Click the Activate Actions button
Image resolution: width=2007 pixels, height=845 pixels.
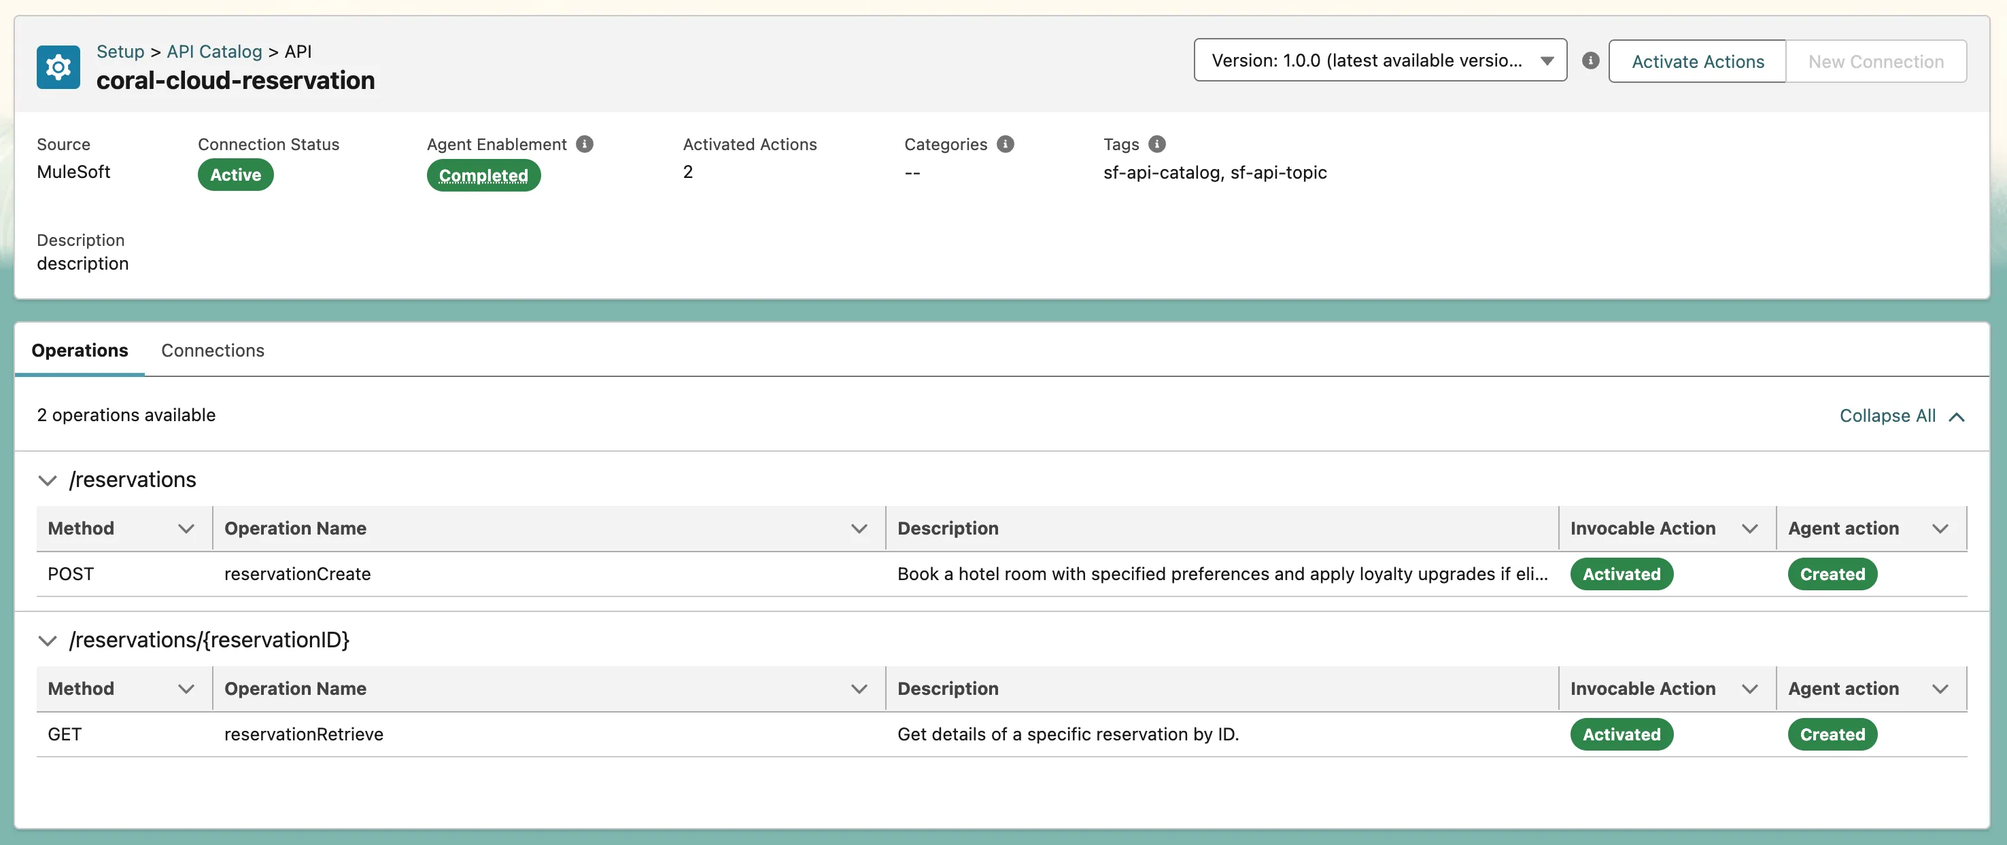1697,61
